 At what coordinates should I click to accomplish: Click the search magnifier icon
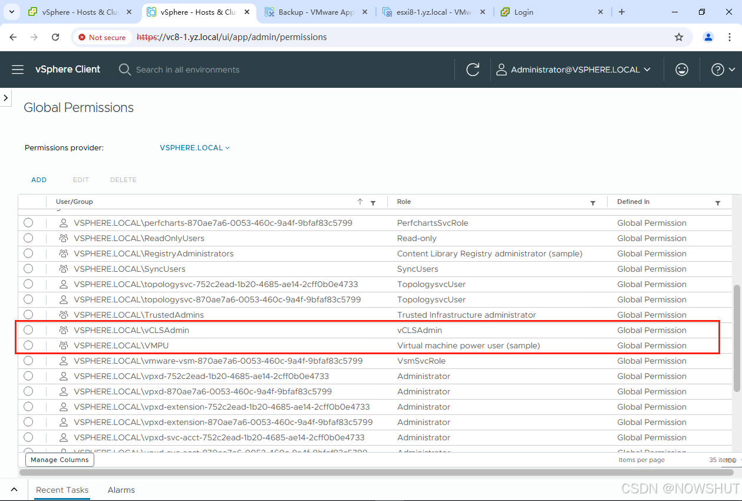124,70
